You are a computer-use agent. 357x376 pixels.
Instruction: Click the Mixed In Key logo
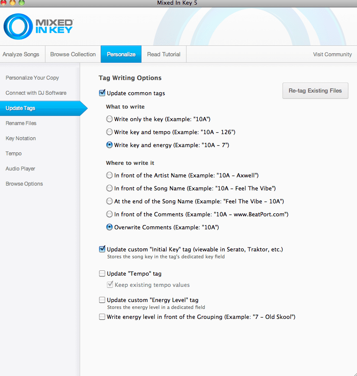[x=38, y=26]
